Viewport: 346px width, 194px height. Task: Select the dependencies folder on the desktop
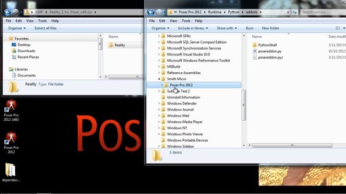(11, 172)
